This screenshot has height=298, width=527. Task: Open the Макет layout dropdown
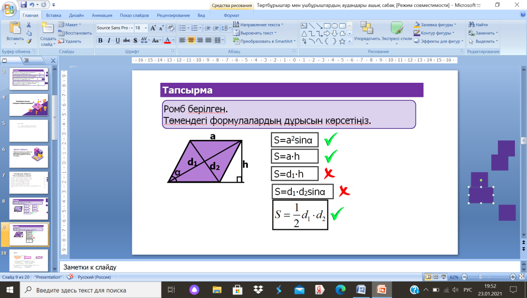(69, 25)
